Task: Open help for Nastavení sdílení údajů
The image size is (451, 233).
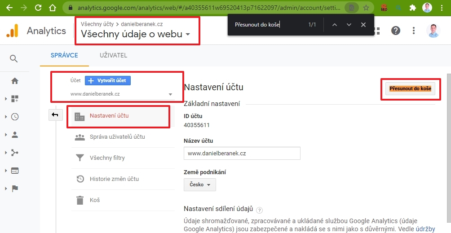Action: click(x=259, y=210)
